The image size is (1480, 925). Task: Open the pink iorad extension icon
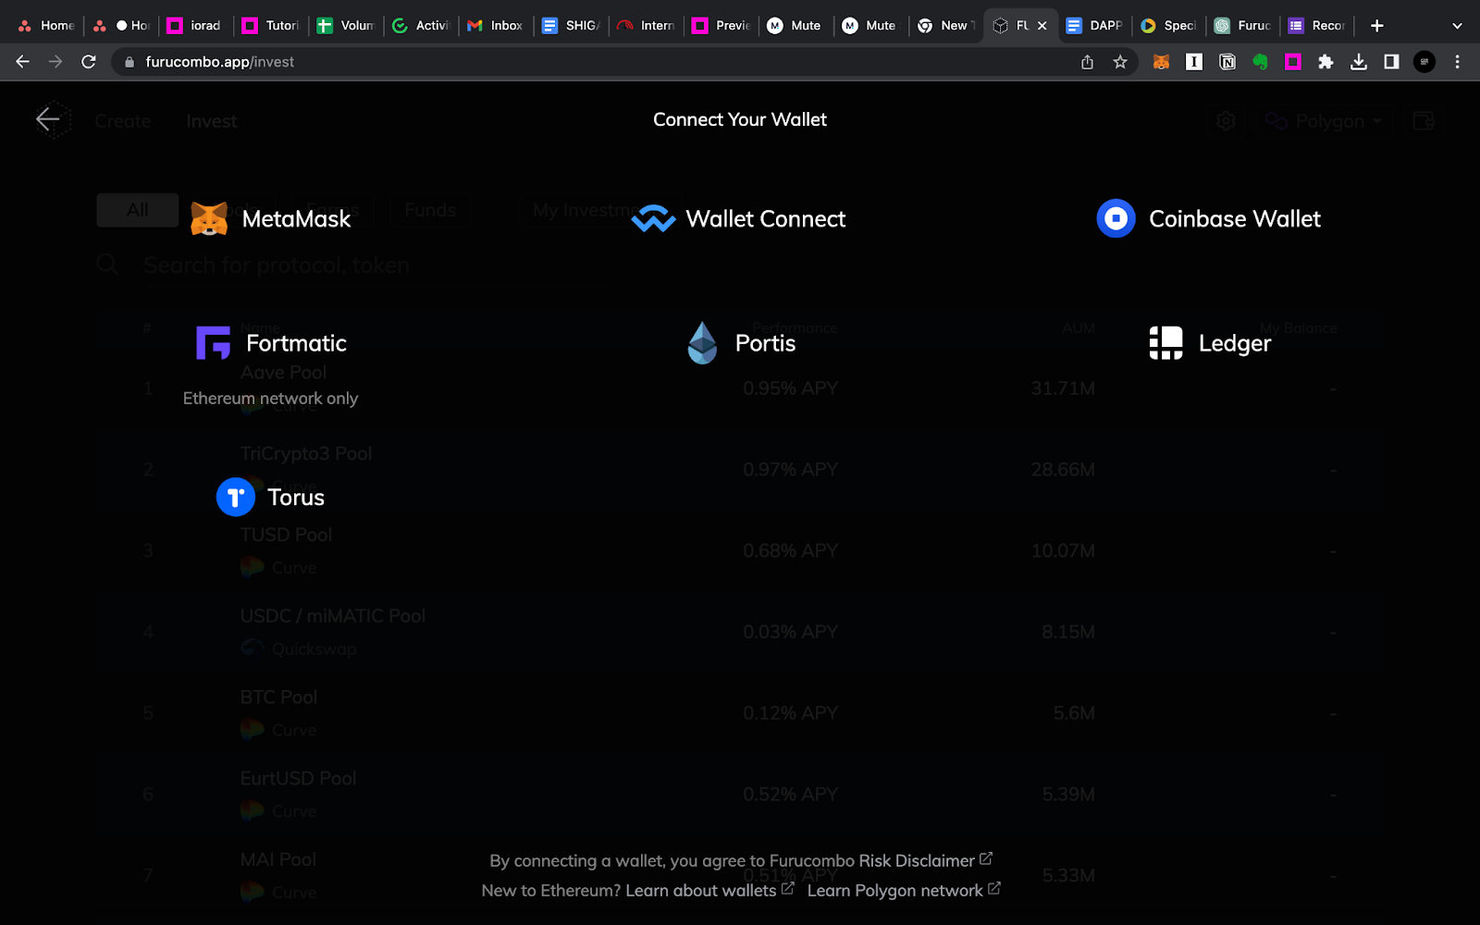[1293, 62]
